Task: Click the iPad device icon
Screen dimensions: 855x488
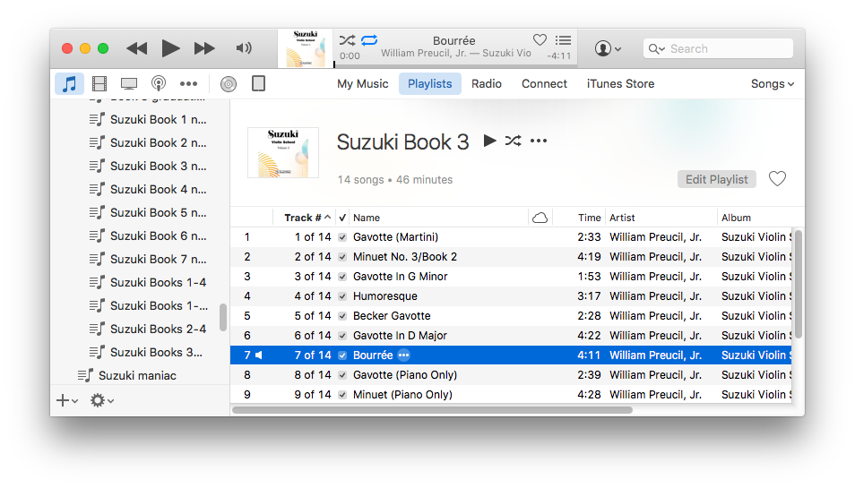Action: pos(258,84)
